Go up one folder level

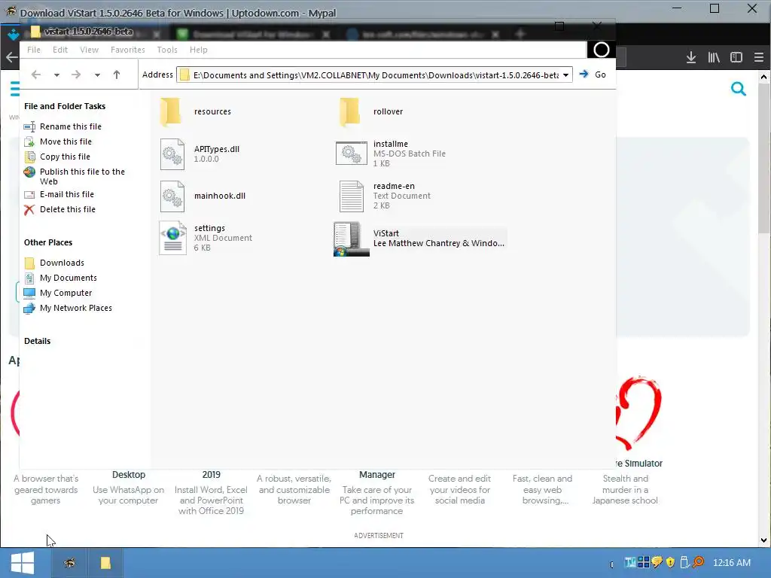click(117, 75)
